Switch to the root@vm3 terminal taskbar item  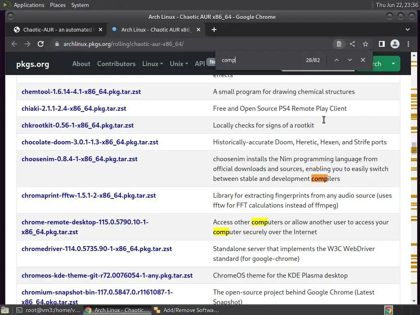(48, 310)
